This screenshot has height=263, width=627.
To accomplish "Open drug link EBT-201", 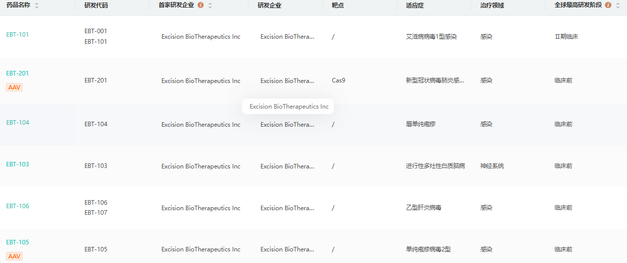I will pos(18,73).
